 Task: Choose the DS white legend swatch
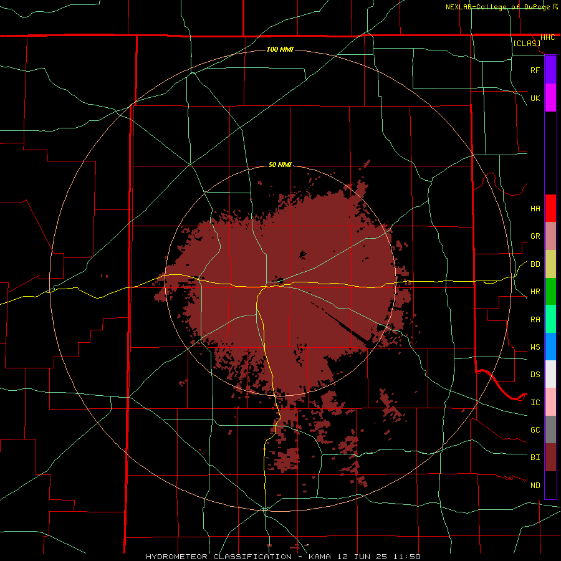(550, 374)
